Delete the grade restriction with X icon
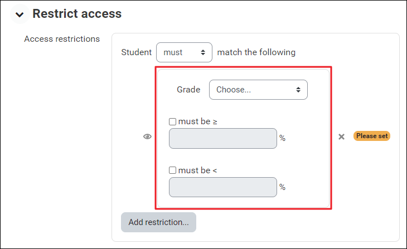Image resolution: width=407 pixels, height=249 pixels. tap(341, 136)
